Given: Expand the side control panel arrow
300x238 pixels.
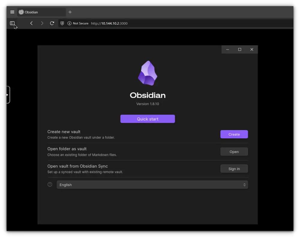Looking at the screenshot, I should (x=7, y=94).
